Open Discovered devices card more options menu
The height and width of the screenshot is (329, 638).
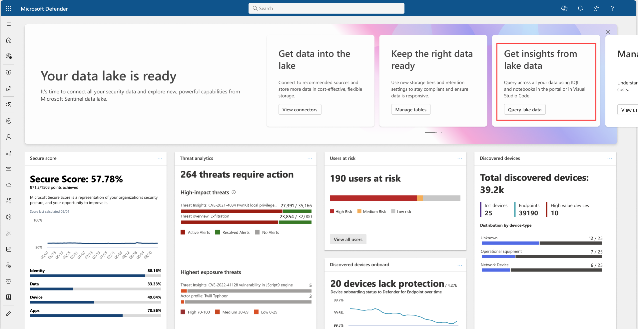(x=610, y=159)
